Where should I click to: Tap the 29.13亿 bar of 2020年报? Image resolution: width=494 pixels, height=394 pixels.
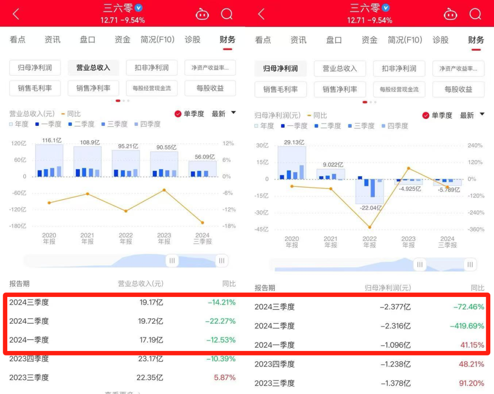[x=292, y=162]
